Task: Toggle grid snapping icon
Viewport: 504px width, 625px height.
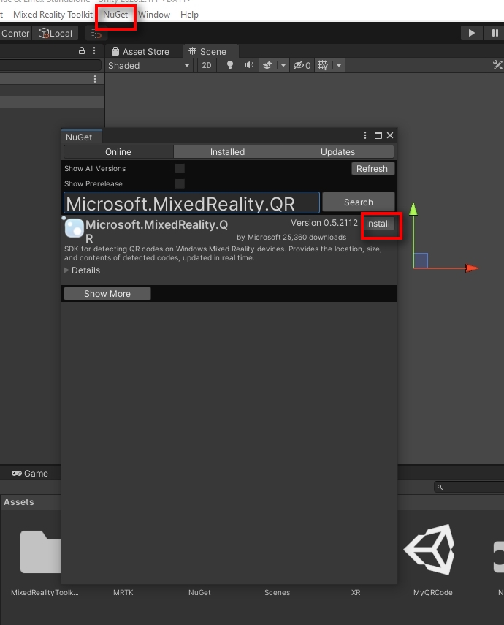Action: coord(96,34)
